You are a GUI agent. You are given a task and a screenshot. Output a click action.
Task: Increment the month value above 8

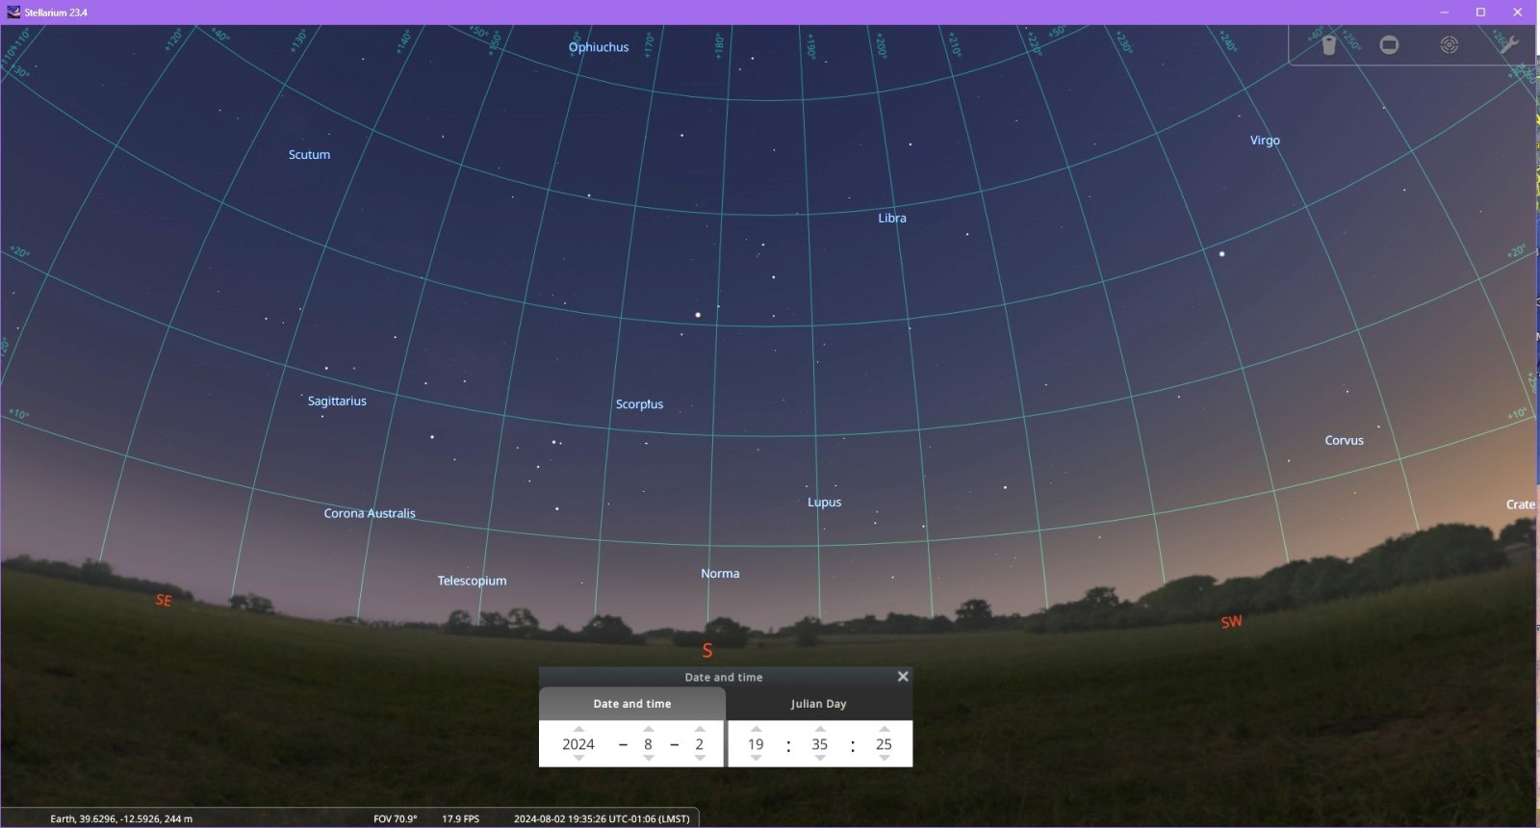[648, 729]
